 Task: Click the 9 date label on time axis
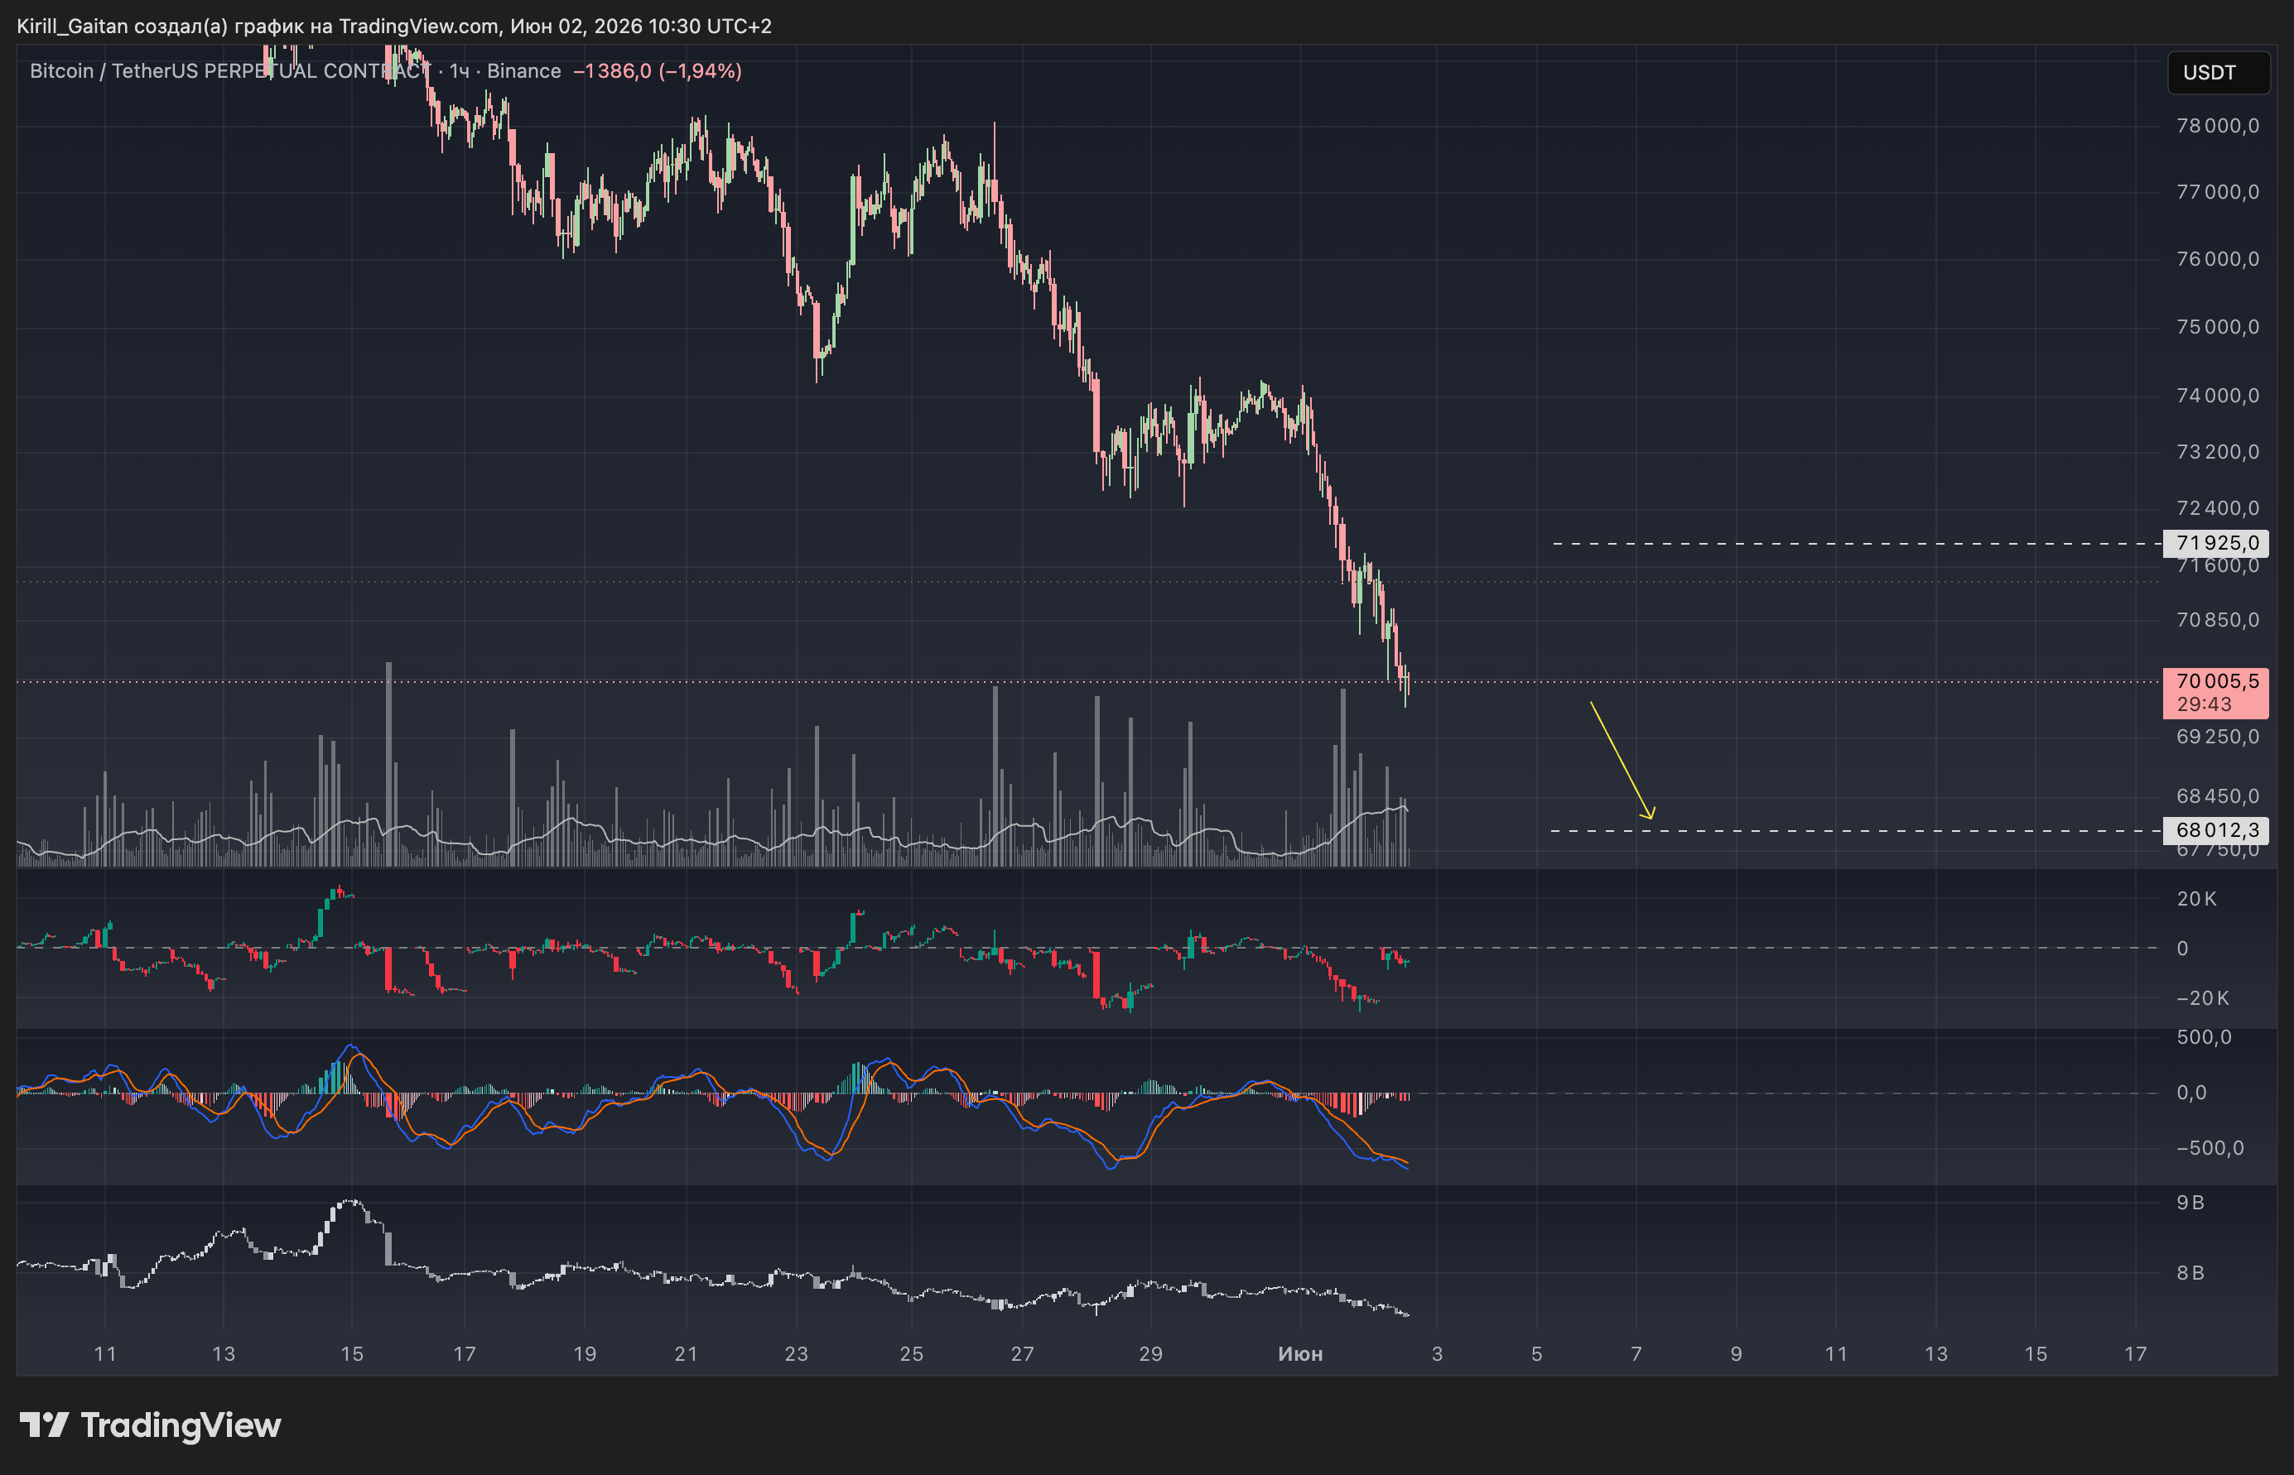(1737, 1354)
